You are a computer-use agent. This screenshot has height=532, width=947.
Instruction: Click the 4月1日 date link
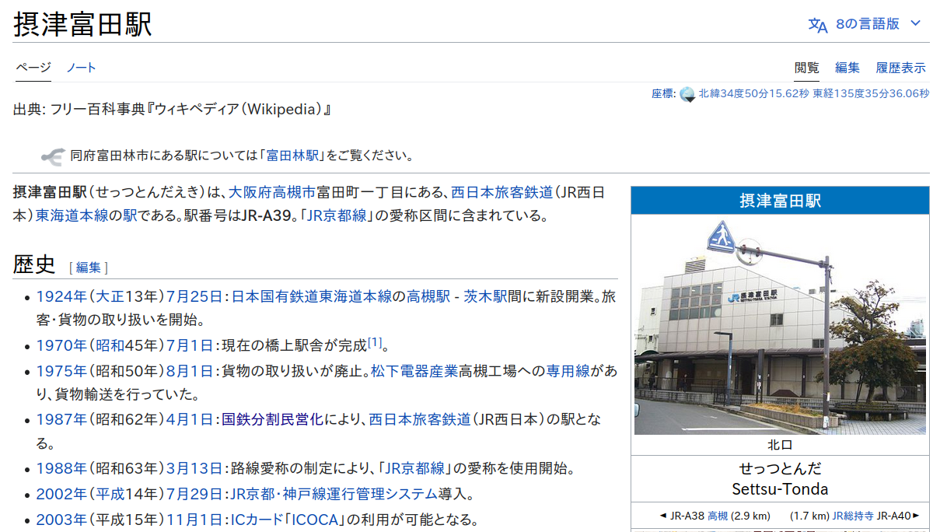(190, 420)
